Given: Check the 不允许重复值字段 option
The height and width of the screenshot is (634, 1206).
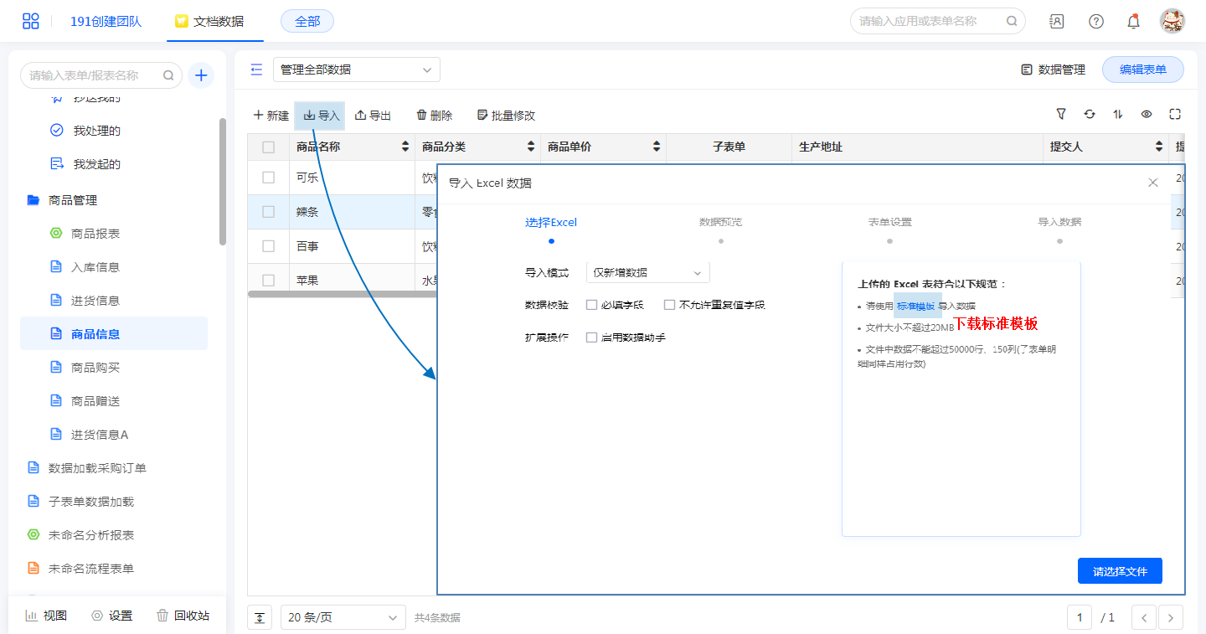Looking at the screenshot, I should (670, 305).
